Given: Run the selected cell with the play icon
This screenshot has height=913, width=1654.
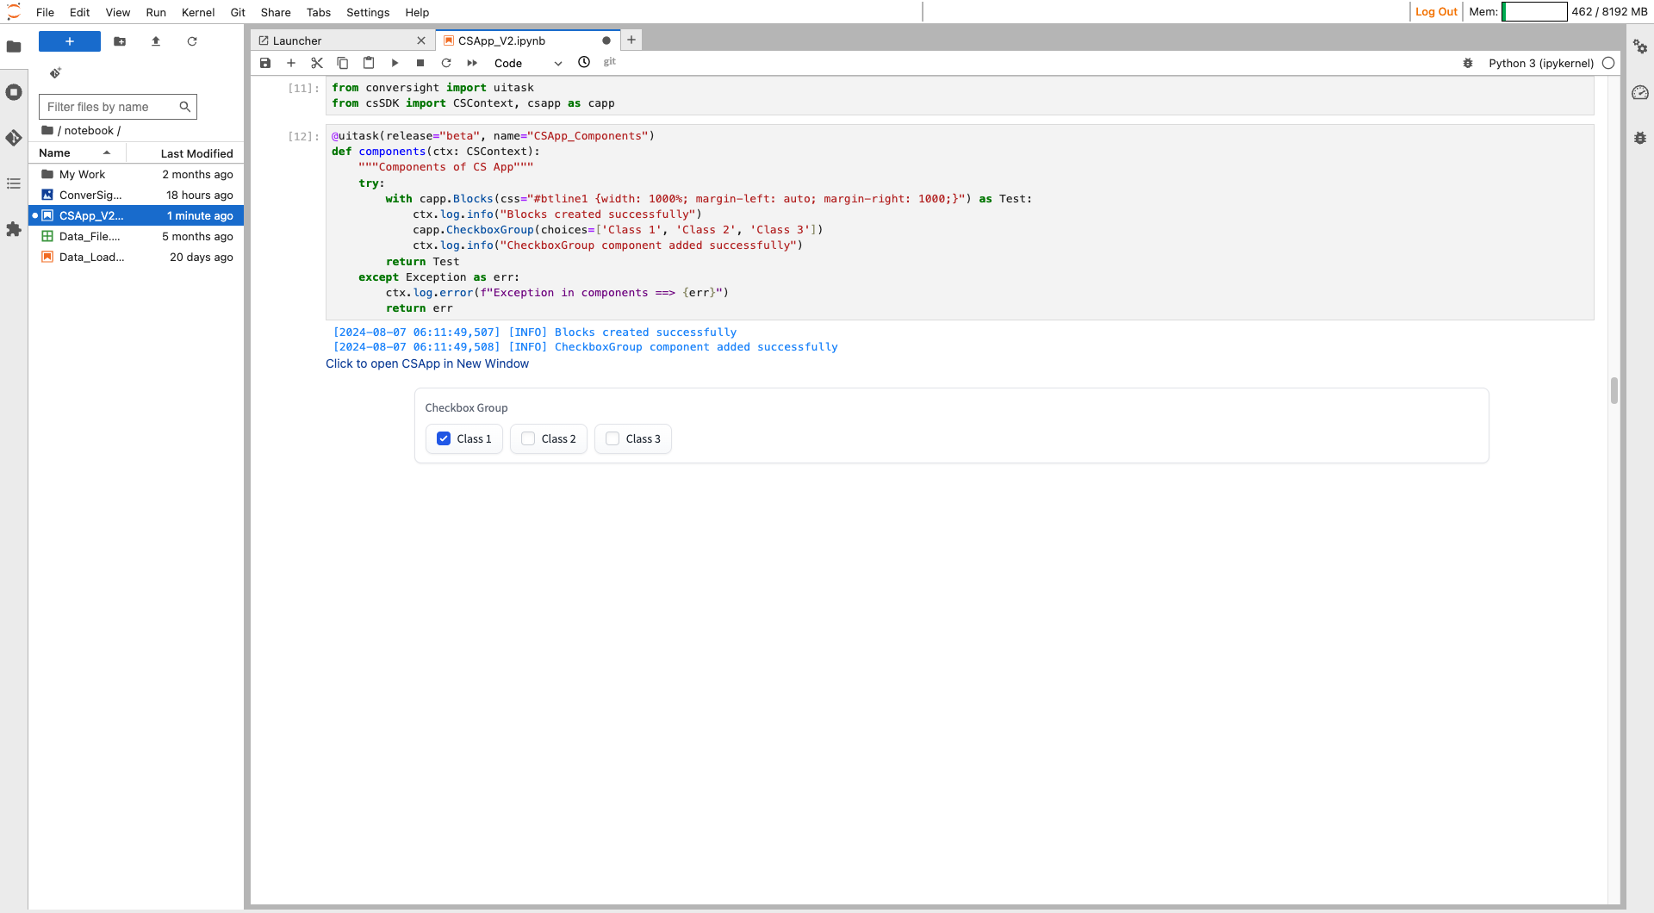Looking at the screenshot, I should tap(395, 63).
